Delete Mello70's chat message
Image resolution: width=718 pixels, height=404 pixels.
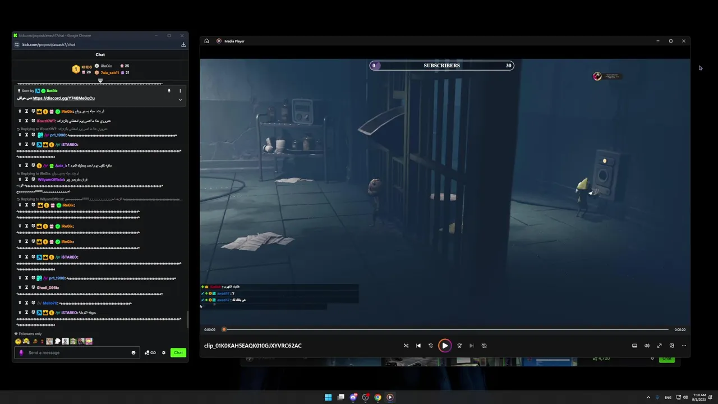point(20,302)
